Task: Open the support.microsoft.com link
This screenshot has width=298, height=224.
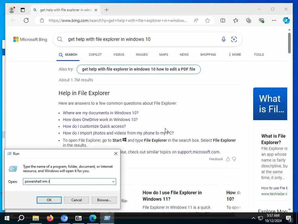Action: pyautogui.click(x=198, y=152)
